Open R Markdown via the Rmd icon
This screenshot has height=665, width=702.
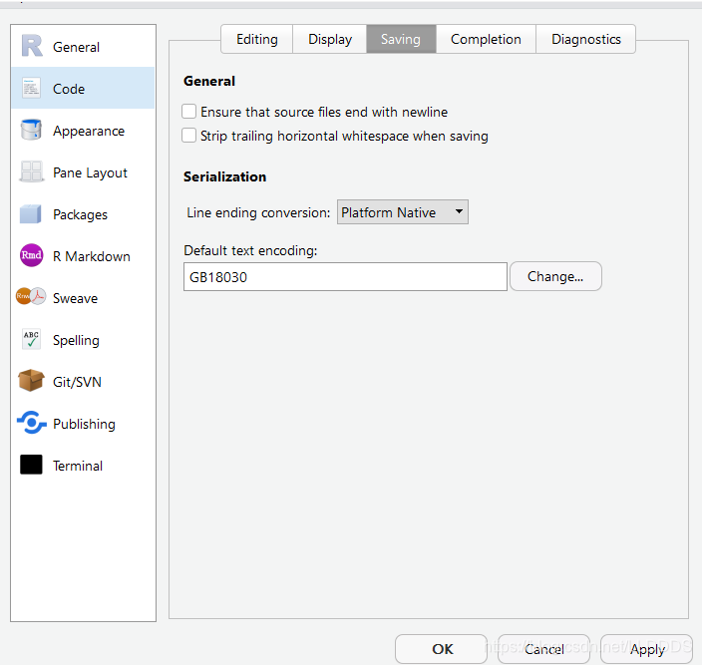click(31, 255)
